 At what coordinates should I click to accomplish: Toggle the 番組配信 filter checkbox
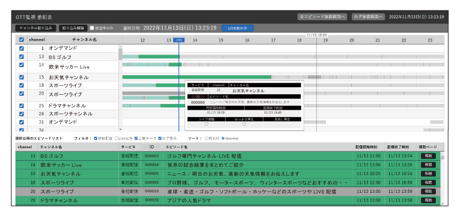pyautogui.click(x=95, y=138)
